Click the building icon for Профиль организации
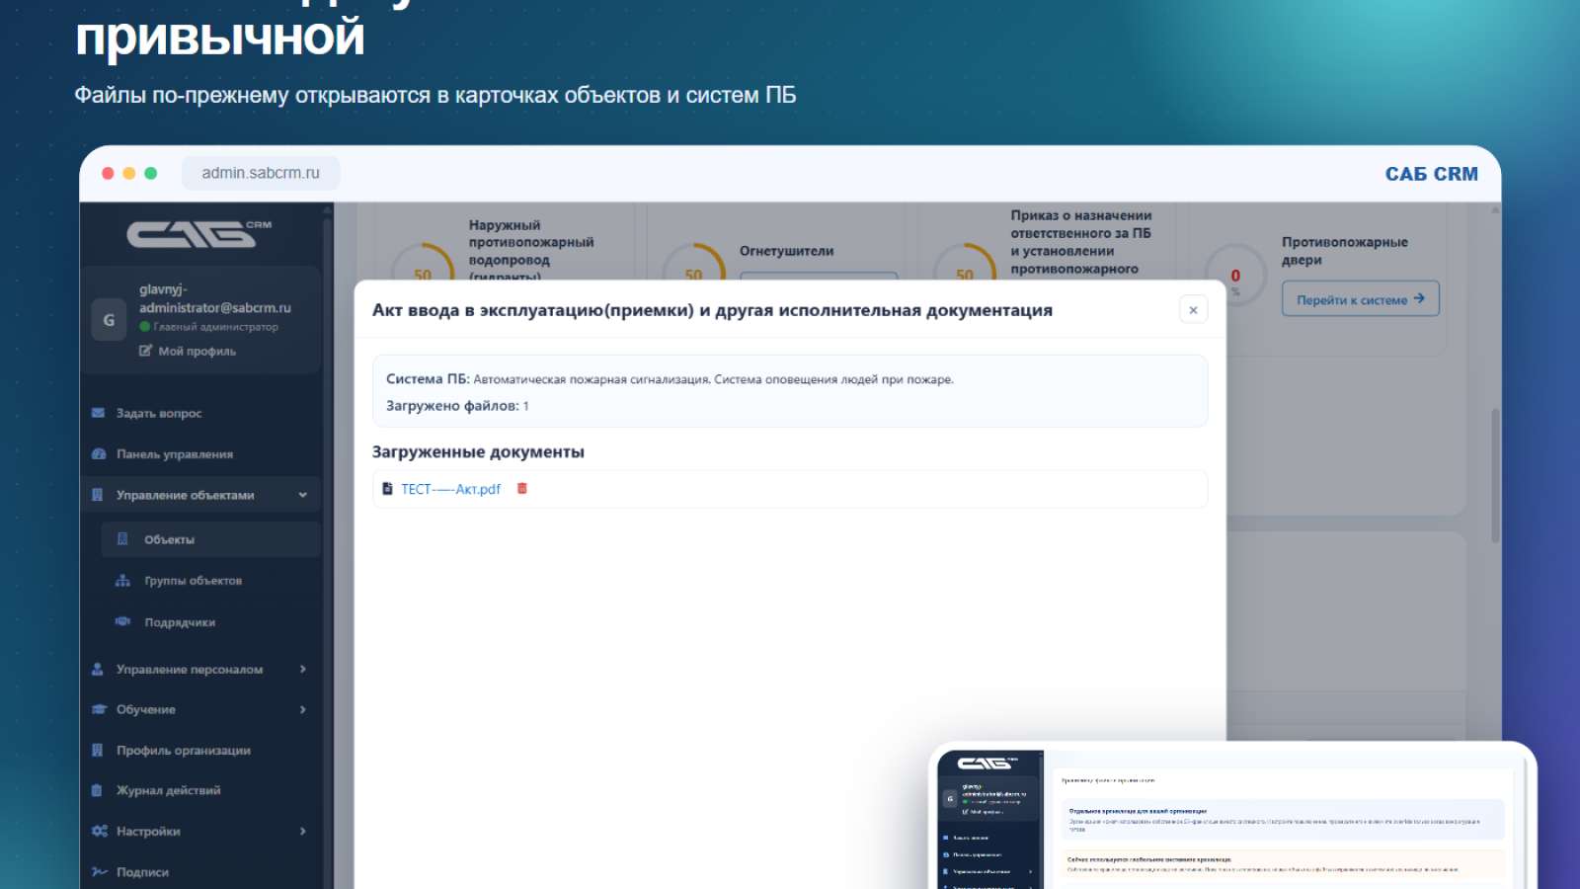Viewport: 1580px width, 889px height. (98, 750)
